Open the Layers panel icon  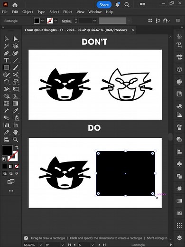click(179, 237)
